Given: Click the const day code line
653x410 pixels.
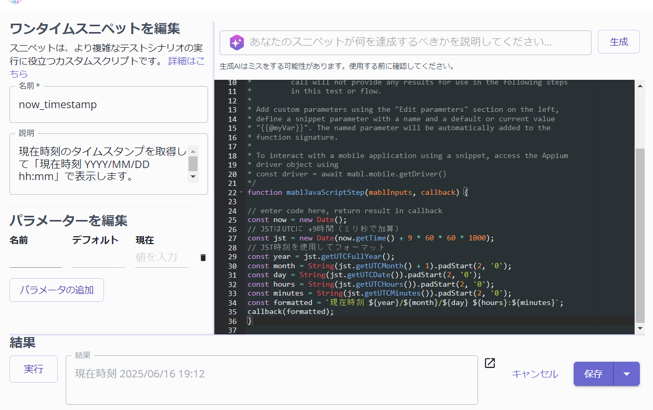Looking at the screenshot, I should pos(364,275).
